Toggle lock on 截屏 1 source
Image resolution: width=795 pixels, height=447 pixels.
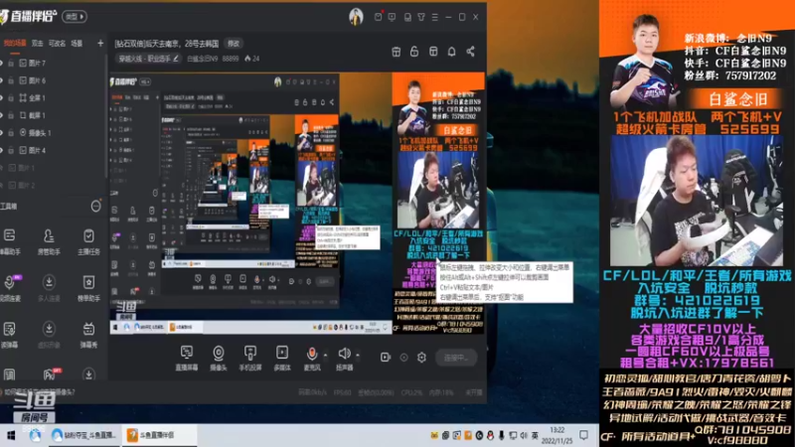[x=11, y=115]
